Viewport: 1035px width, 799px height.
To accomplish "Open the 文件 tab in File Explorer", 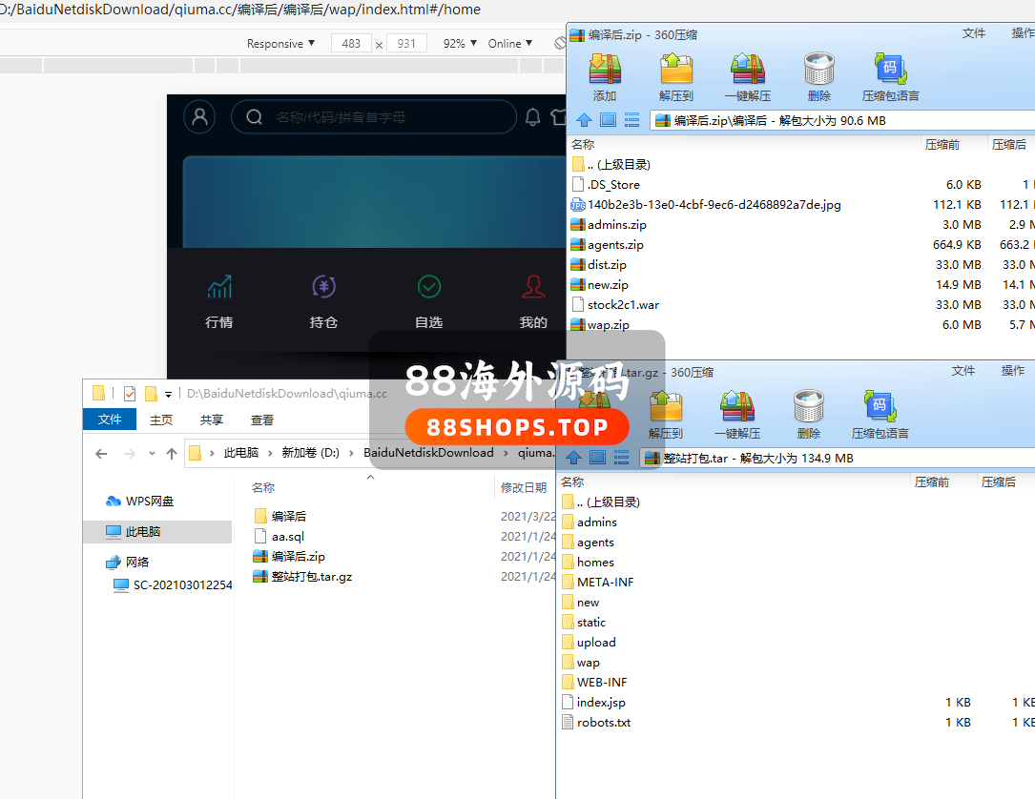I will (x=110, y=420).
